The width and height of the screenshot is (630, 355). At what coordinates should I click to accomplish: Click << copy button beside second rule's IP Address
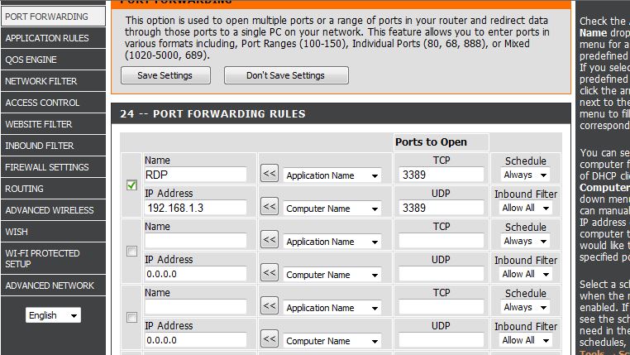coord(269,273)
